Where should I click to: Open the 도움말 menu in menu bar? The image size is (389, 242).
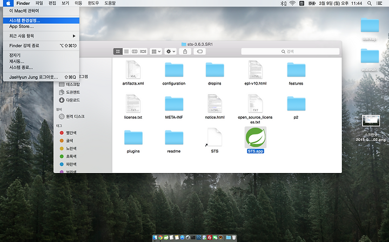tap(110, 3)
